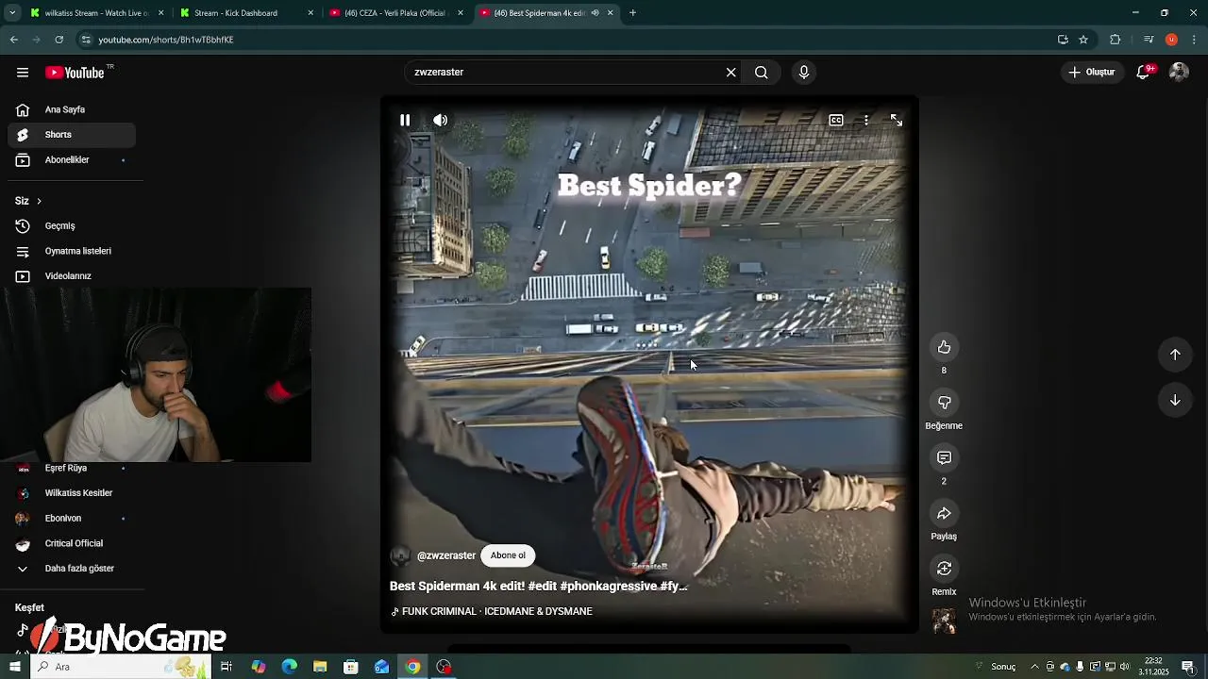The height and width of the screenshot is (679, 1208).
Task: Open Videolarınız in the sidebar
Action: pos(72,276)
